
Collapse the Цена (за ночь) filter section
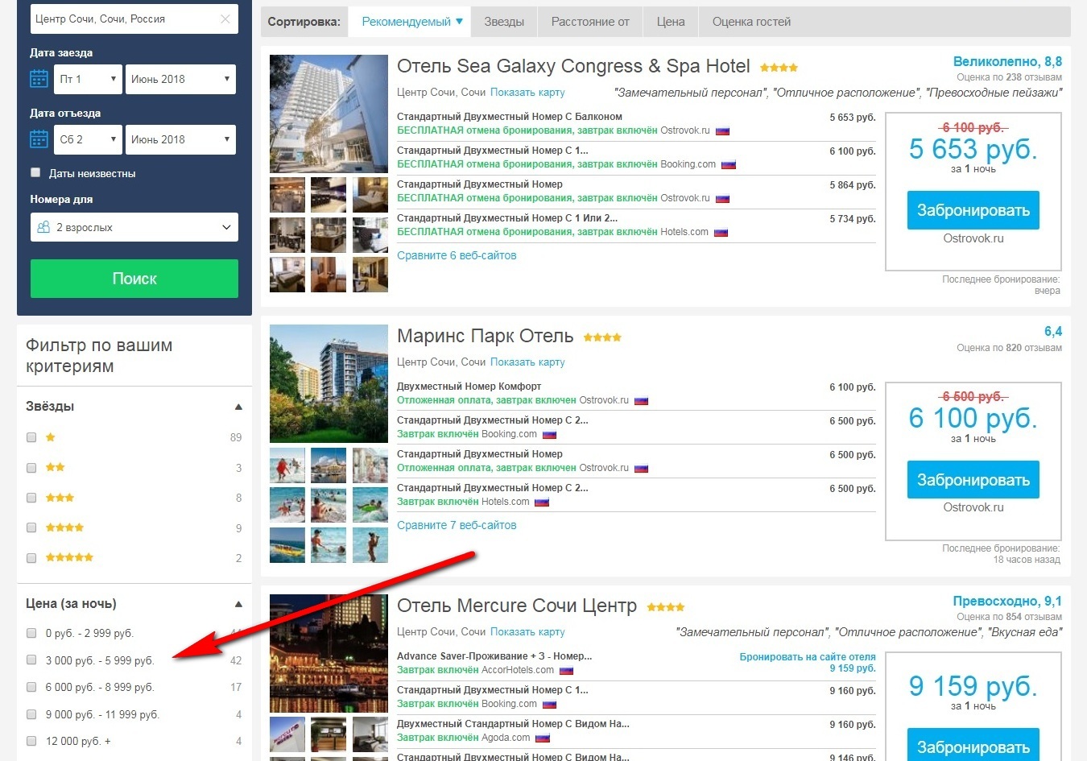(238, 604)
